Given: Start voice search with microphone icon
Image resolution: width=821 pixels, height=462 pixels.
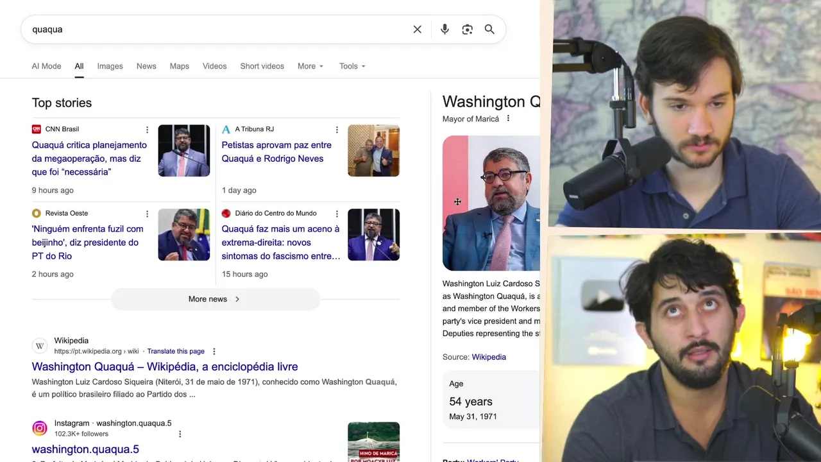Looking at the screenshot, I should 444,30.
